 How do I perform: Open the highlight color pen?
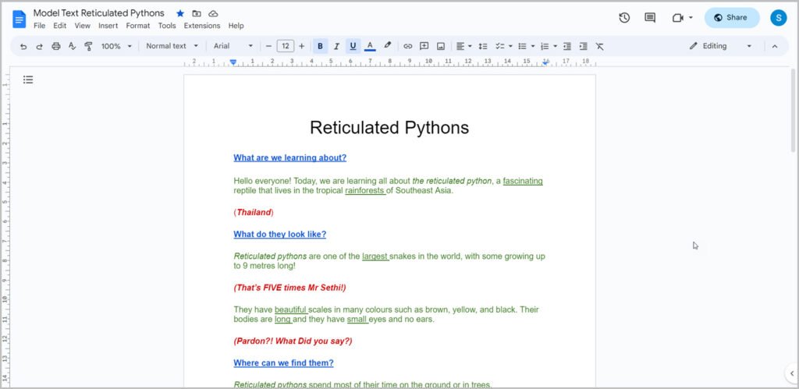click(x=387, y=46)
